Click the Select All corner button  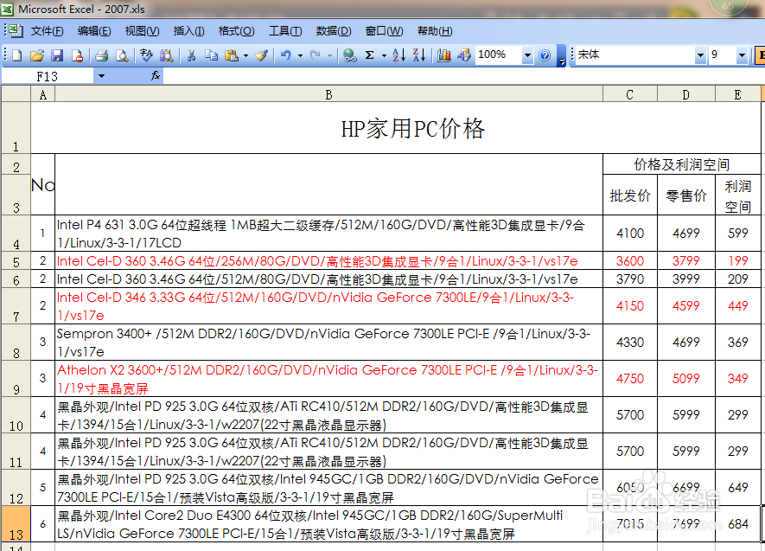(16, 94)
